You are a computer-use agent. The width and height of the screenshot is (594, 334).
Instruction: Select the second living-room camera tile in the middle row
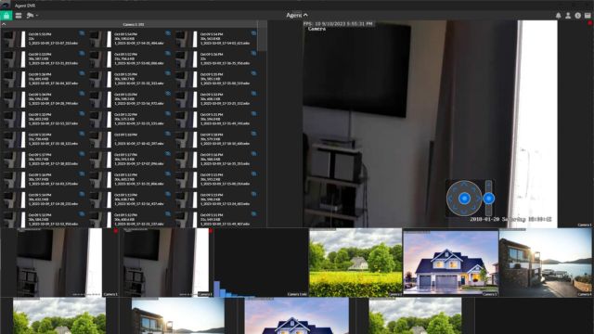tap(167, 262)
